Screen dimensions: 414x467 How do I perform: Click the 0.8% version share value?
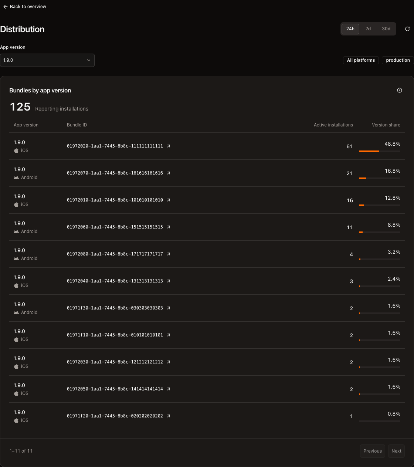[x=394, y=414]
